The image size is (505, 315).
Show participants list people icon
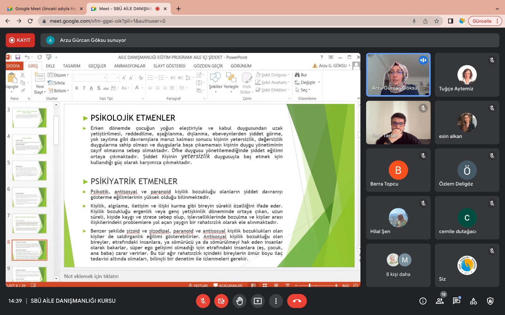440,301
